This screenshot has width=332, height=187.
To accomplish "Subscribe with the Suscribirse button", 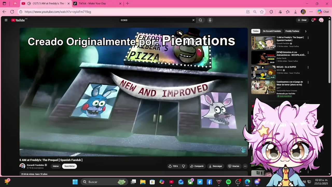I will [70, 166].
